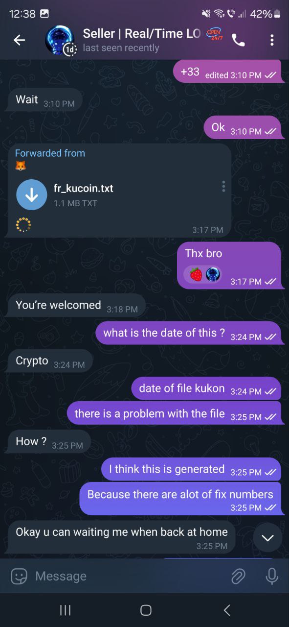Image resolution: width=289 pixels, height=627 pixels.
Task: Tap the back arrow in header
Action: [19, 40]
